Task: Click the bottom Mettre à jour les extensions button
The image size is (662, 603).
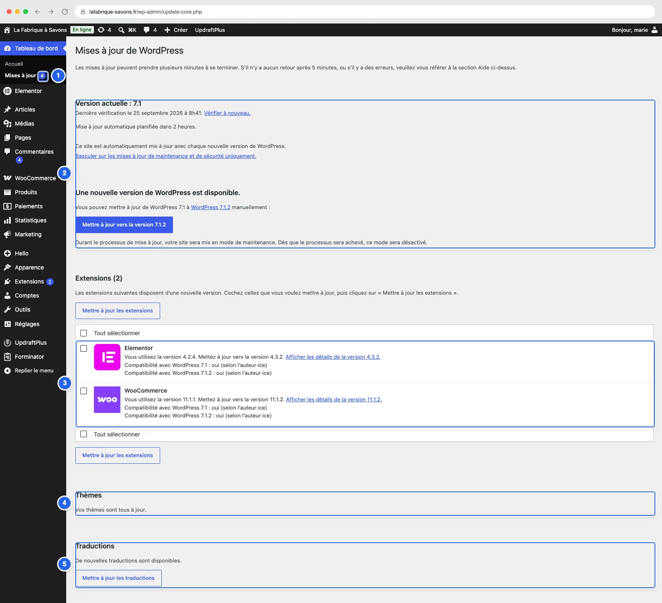Action: click(x=118, y=455)
